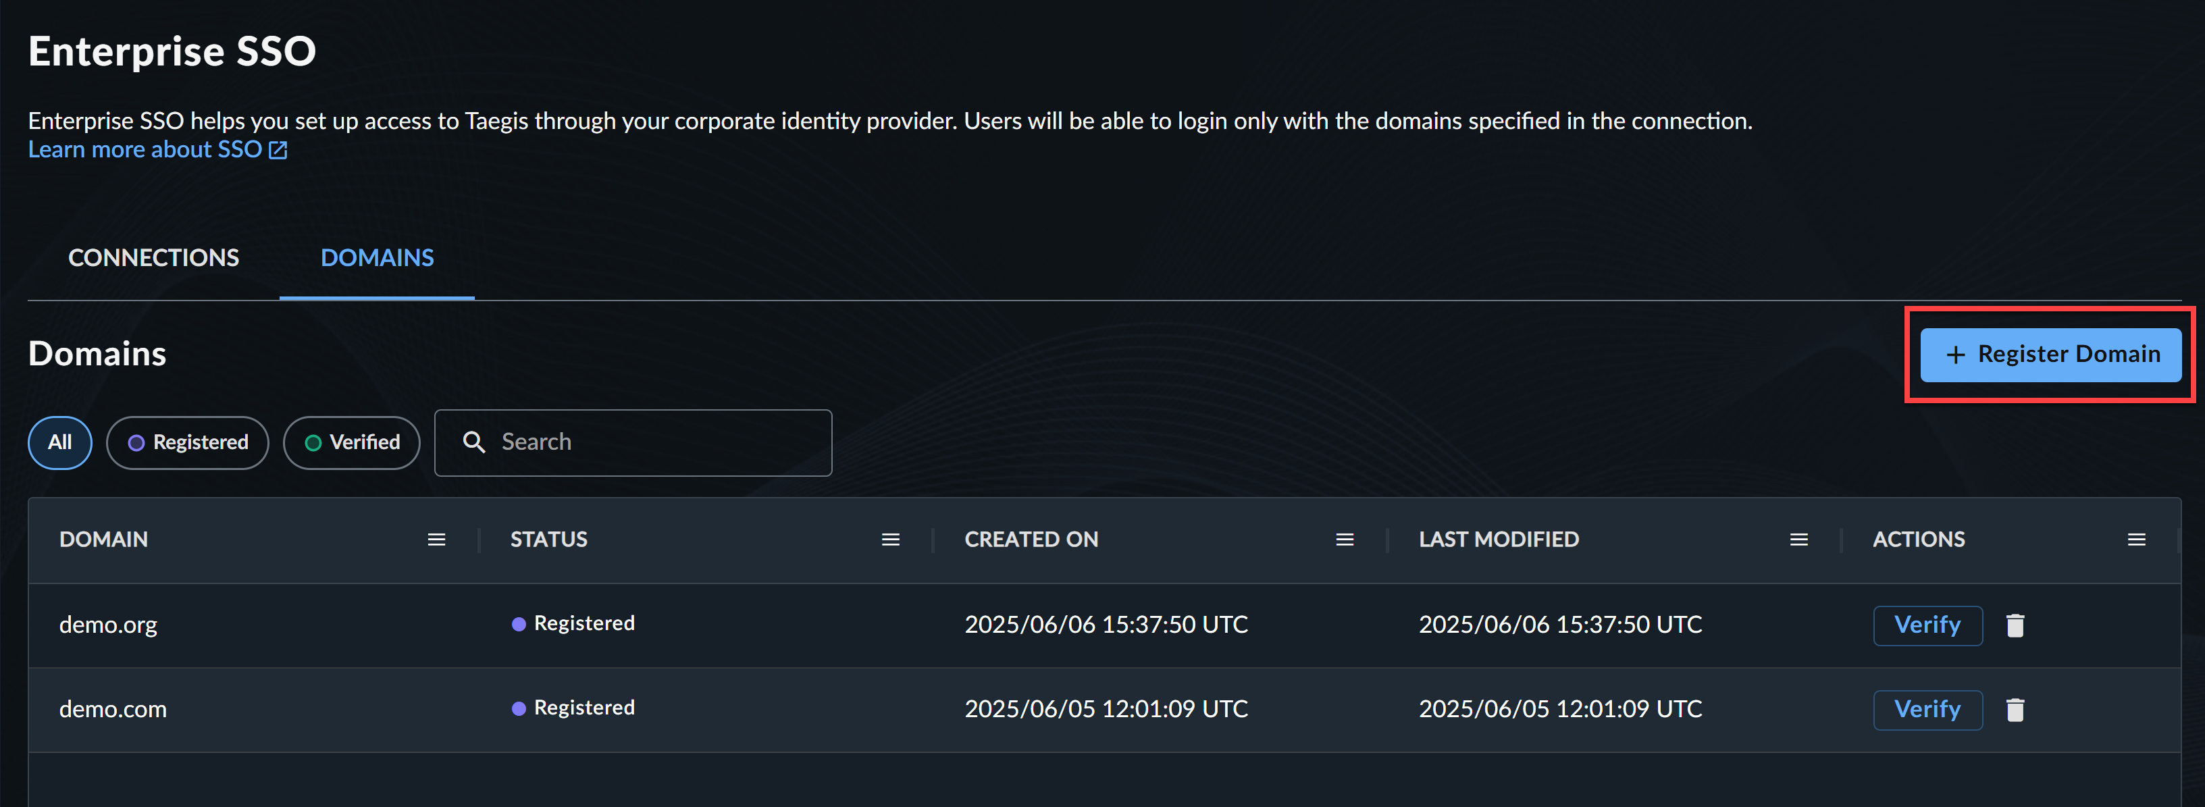Open the STATUS column hamburger icon
Viewport: 2205px width, 807px height.
coord(890,539)
